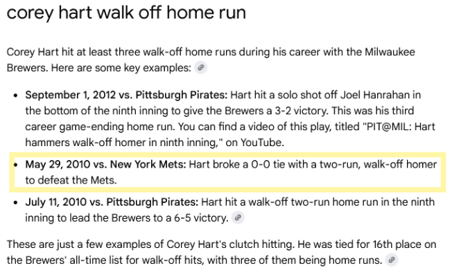The image size is (452, 277).
Task: Open the source link icon after "key examples:"
Action: [200, 68]
